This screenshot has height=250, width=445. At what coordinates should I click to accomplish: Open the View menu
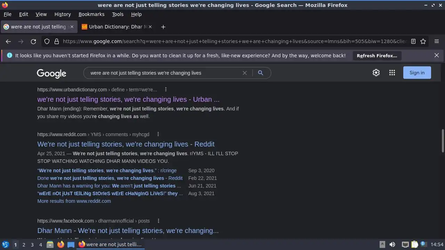[41, 14]
